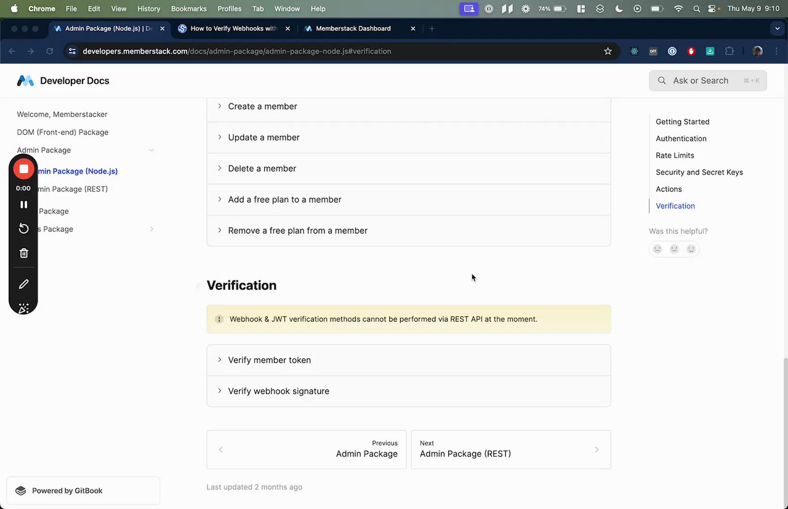The image size is (788, 509).
Task: Open the Chrome tab search dropdown
Action: [x=777, y=28]
